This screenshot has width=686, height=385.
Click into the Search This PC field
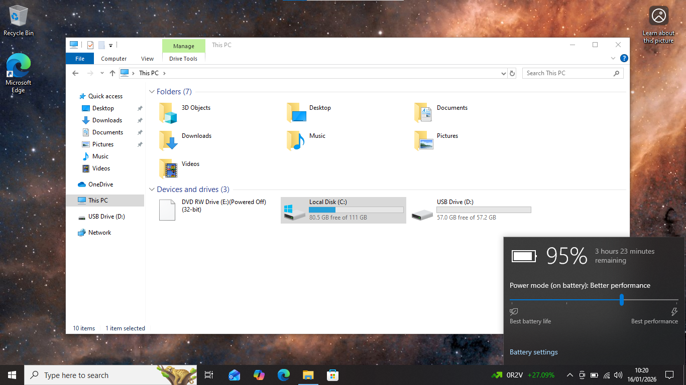pos(567,73)
